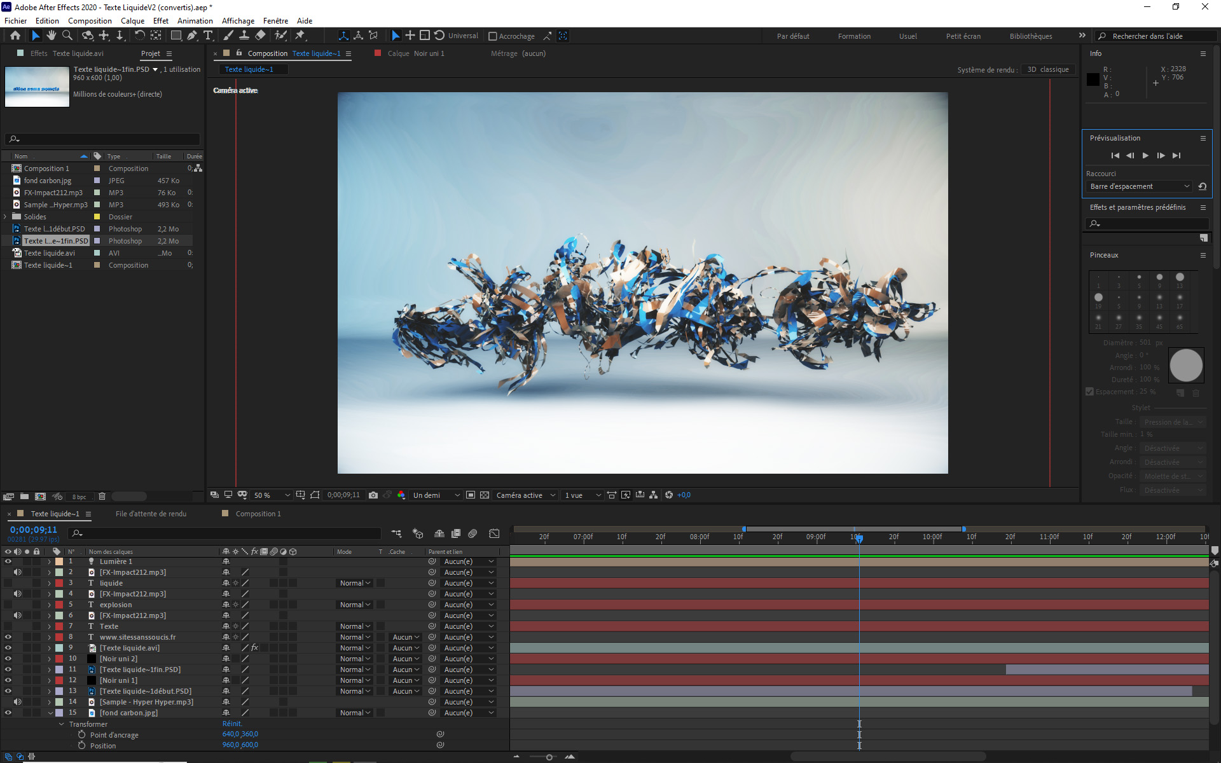Open the 50 % zoom dropdown
The width and height of the screenshot is (1221, 763).
[x=272, y=495]
